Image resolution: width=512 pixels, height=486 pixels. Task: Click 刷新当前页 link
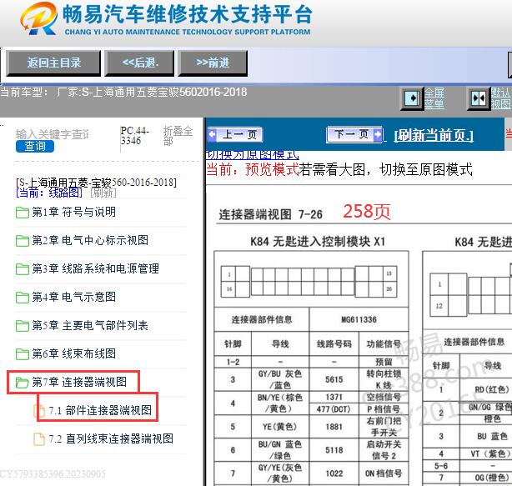click(434, 135)
